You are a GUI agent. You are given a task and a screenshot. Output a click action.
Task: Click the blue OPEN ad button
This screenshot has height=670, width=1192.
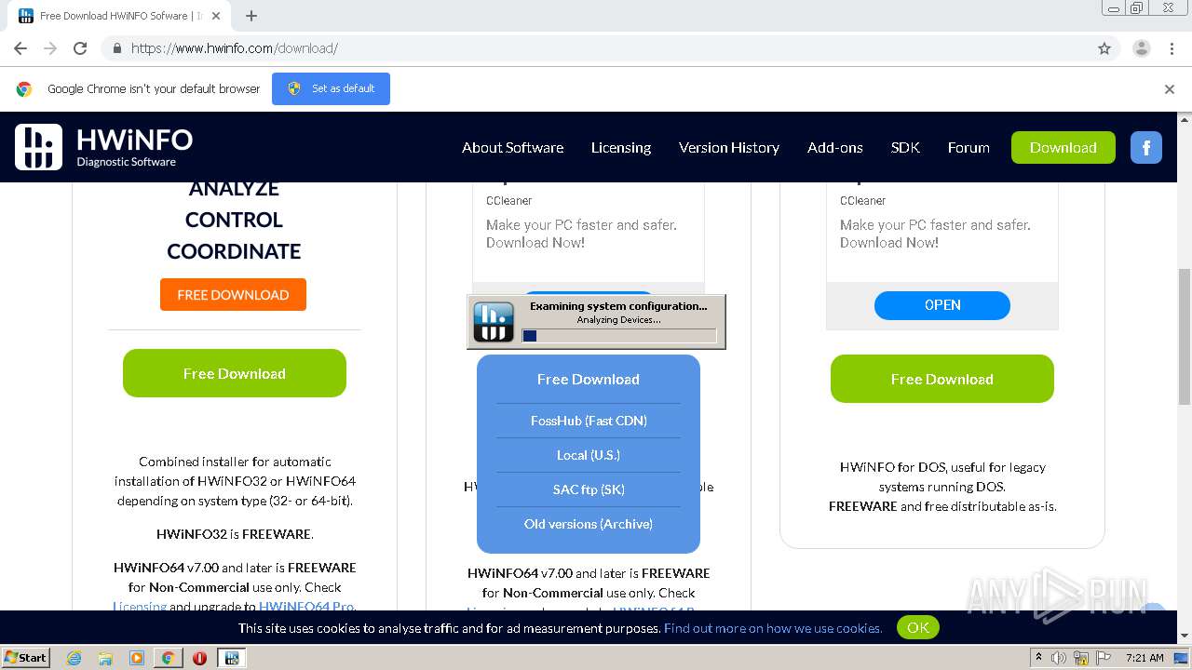[942, 305]
